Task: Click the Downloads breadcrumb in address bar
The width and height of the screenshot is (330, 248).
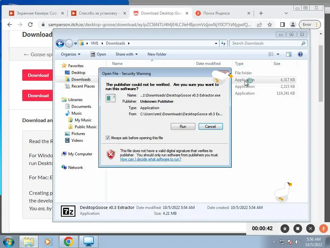Action: click(x=116, y=43)
